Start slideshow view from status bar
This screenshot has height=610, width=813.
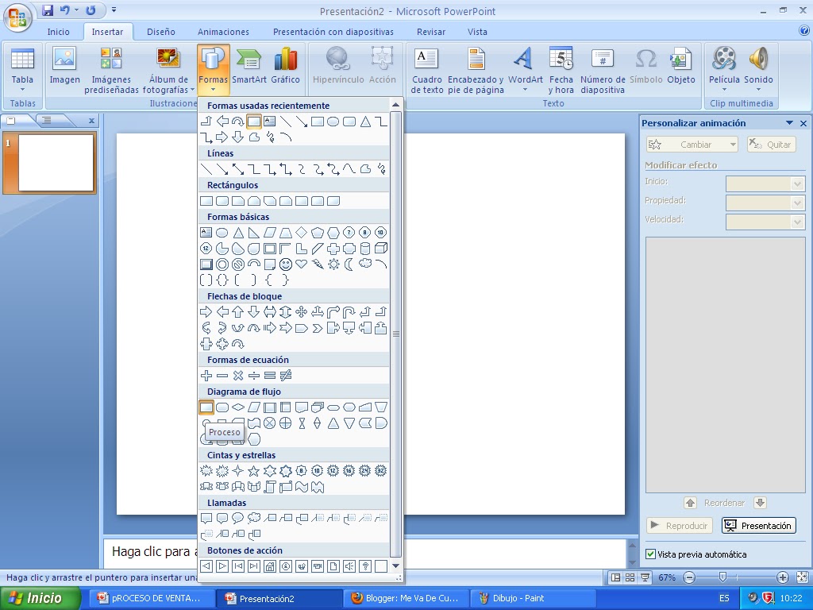(x=645, y=577)
